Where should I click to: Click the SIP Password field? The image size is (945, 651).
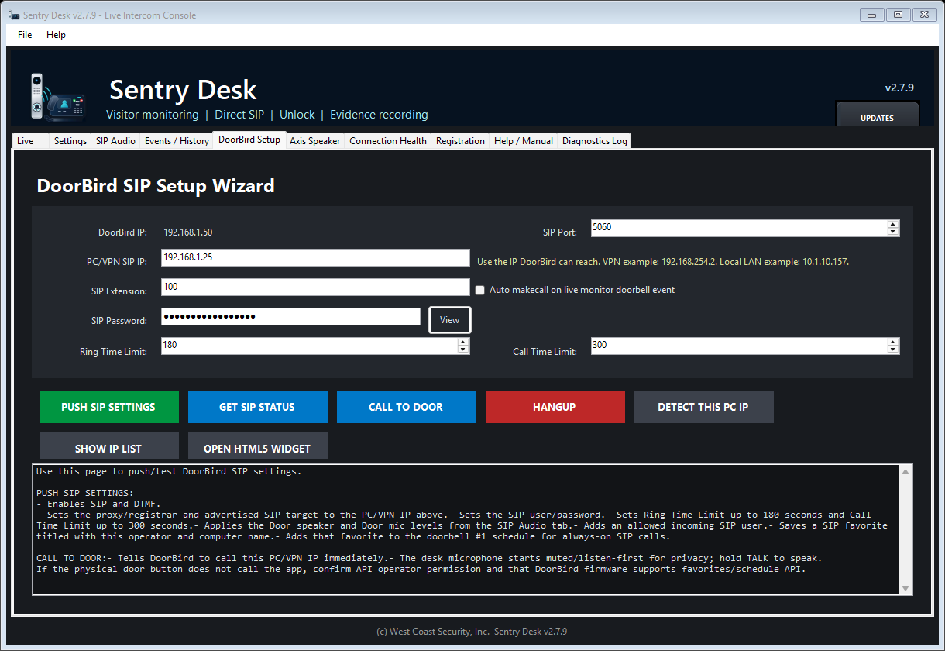pyautogui.click(x=290, y=316)
